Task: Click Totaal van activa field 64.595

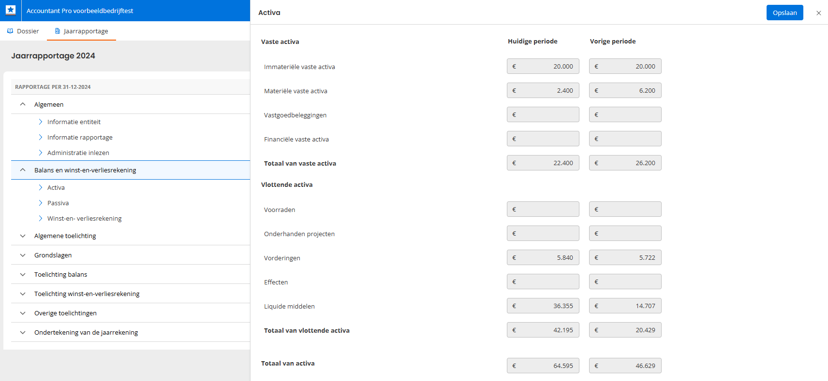Action: [x=543, y=366]
